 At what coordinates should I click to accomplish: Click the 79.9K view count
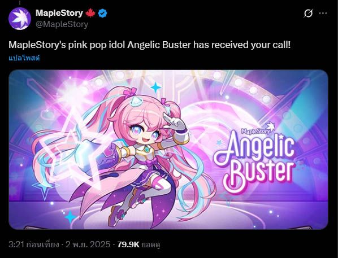[128, 244]
